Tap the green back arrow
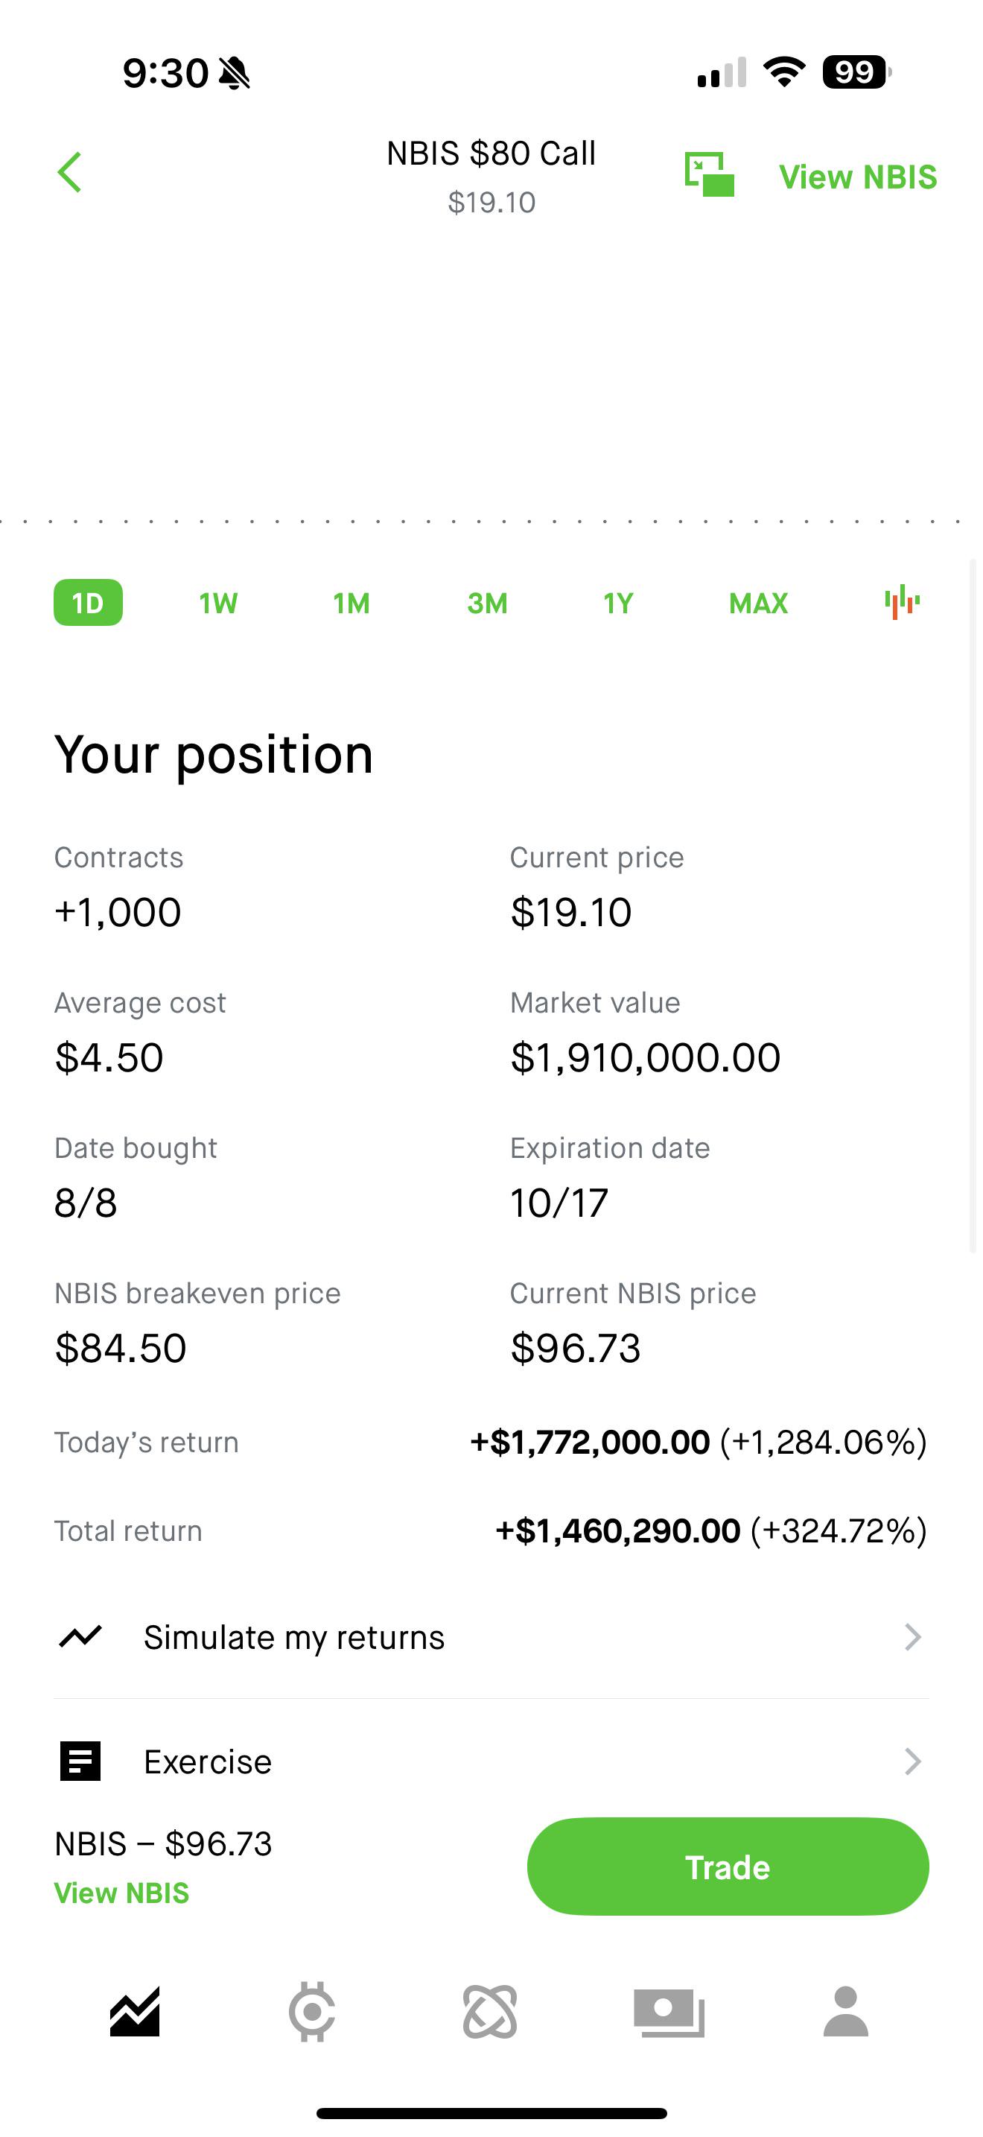 (x=69, y=173)
